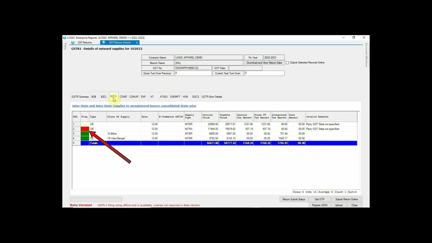This screenshot has height=243, width=432.
Task: Open the vertical Menu side panel
Action: click(x=65, y=47)
